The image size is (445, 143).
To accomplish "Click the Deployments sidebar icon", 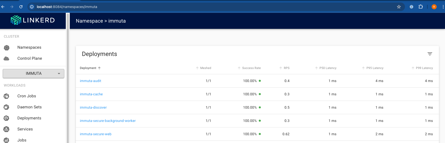I will click(7, 118).
